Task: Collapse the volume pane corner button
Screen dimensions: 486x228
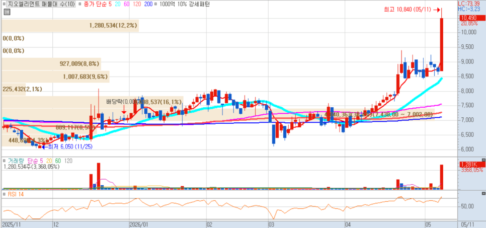Action: (483, 160)
